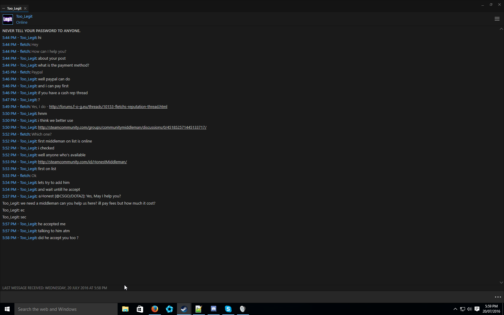Select the Too_Legit chat tab
504x315 pixels.
pyautogui.click(x=14, y=8)
